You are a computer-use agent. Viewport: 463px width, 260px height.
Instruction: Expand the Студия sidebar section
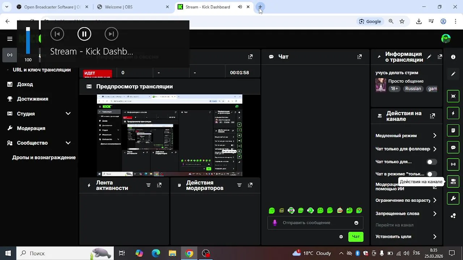[68, 113]
